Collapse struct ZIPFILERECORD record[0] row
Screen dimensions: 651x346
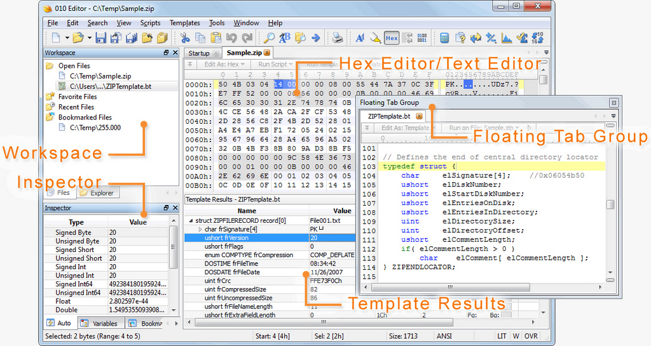[x=191, y=220]
